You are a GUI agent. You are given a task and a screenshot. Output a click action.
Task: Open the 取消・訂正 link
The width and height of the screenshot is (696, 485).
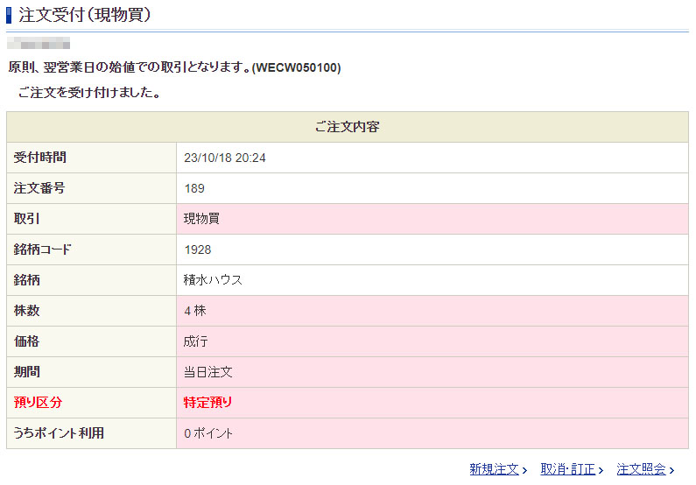(x=567, y=470)
